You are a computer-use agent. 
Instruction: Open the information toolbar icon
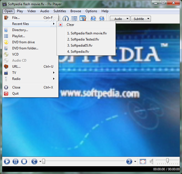(66, 19)
